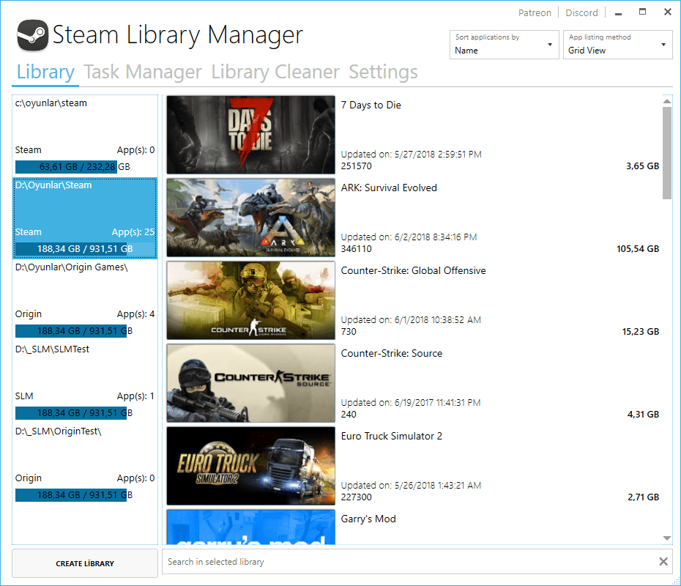The image size is (681, 586).
Task: Select the D:\_SLM\SLMTest library
Action: coord(85,382)
